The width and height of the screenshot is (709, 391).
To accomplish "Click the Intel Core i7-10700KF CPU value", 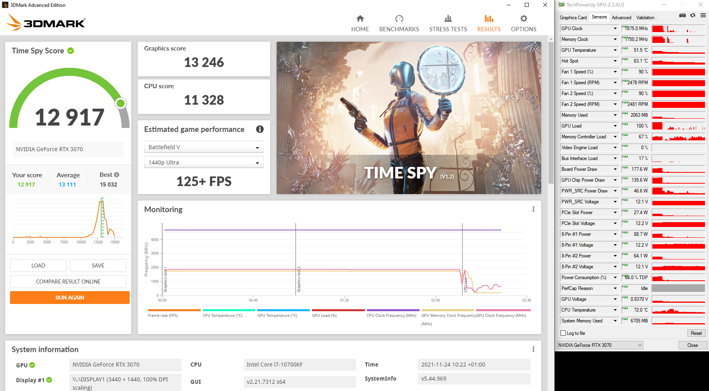I will point(299,365).
